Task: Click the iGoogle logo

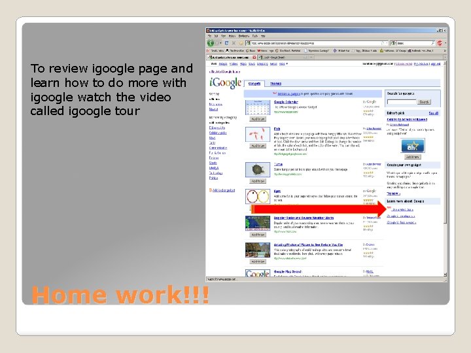Action: [225, 83]
